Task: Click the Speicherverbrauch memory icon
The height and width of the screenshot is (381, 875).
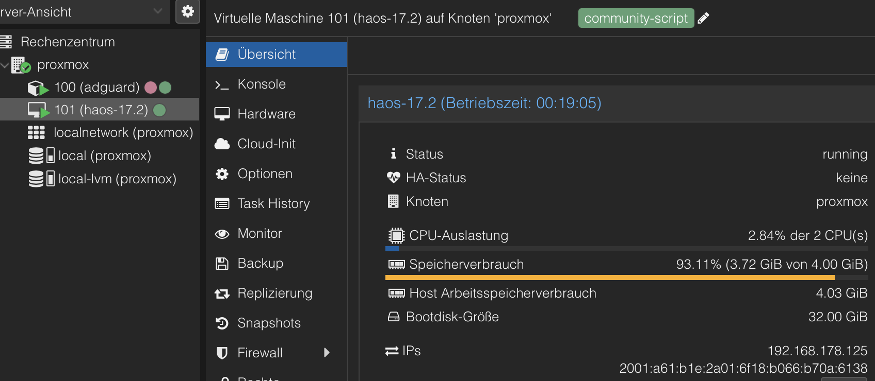Action: tap(396, 265)
